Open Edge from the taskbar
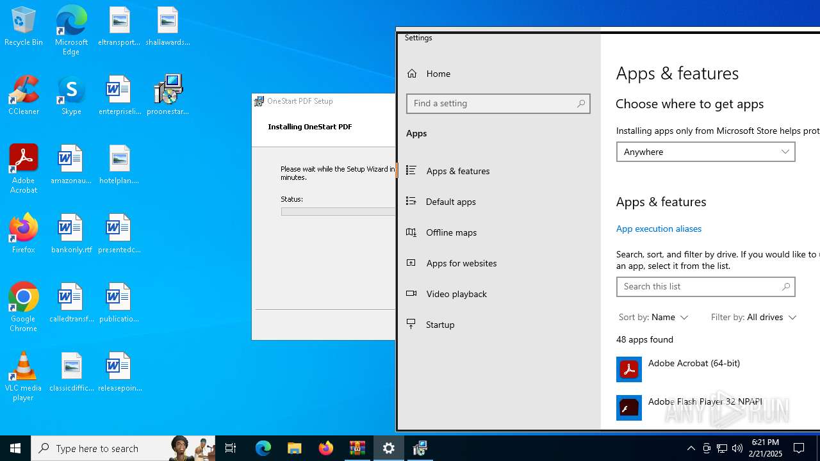 (263, 448)
